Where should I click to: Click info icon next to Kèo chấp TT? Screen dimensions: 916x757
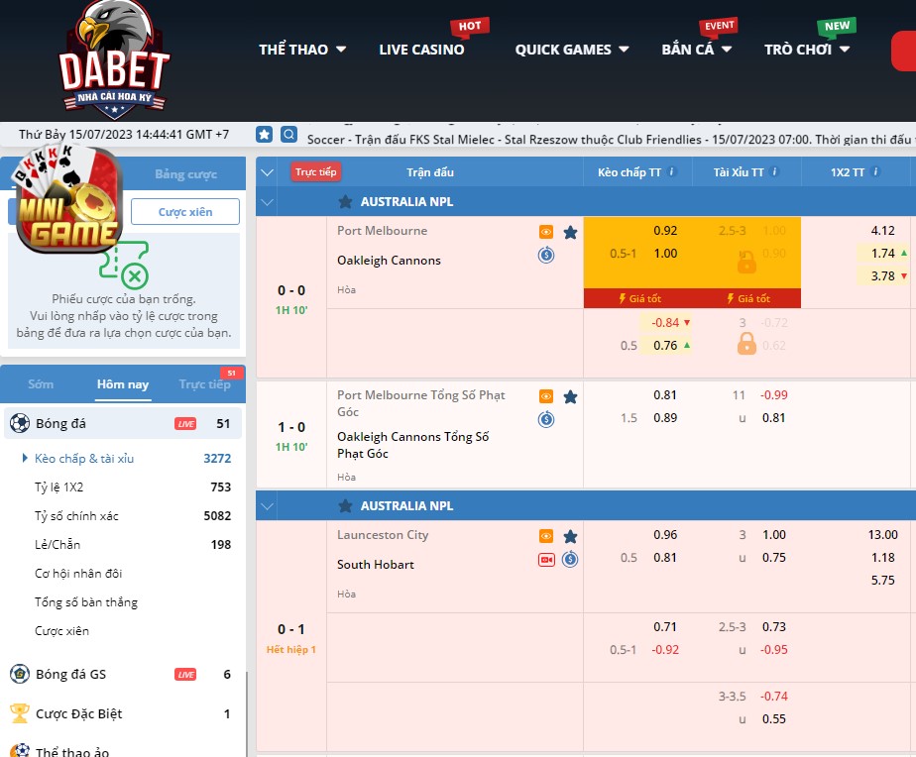[672, 172]
